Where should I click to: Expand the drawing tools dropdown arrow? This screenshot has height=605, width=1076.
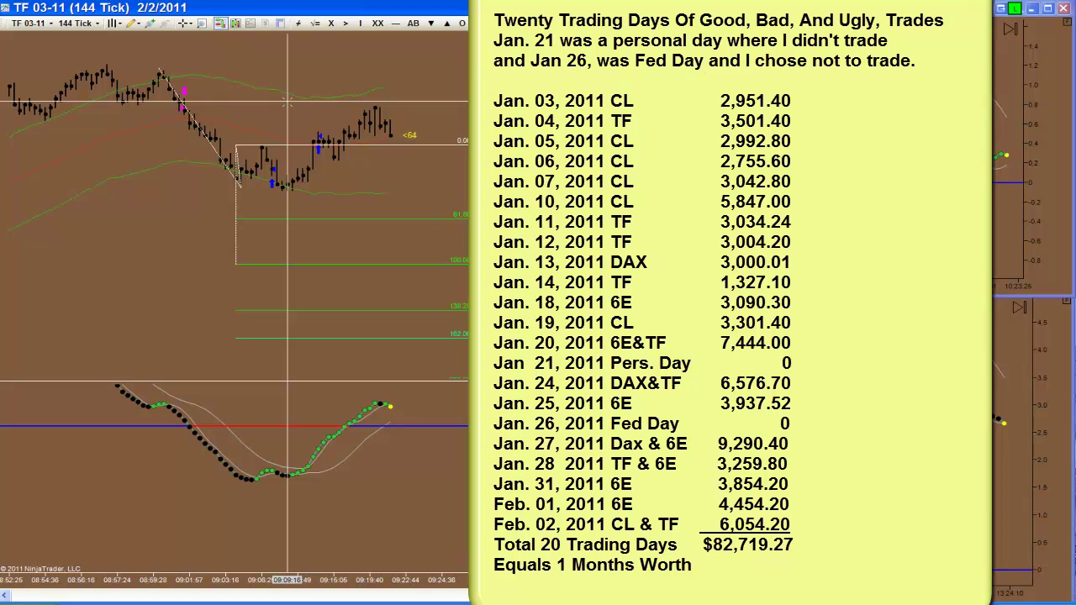pos(140,24)
